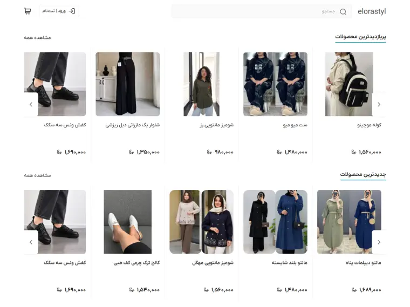Click the ۱,۶۸۹,۰۰۰ price of مانتو دیپلمات
The image size is (410, 307).
(370, 290)
